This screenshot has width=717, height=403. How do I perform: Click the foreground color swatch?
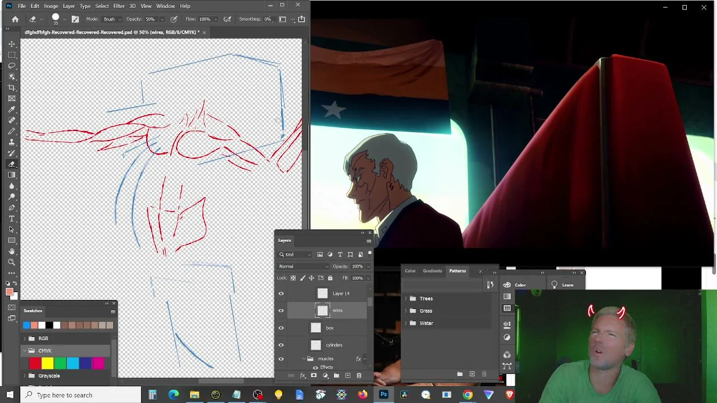coord(10,291)
